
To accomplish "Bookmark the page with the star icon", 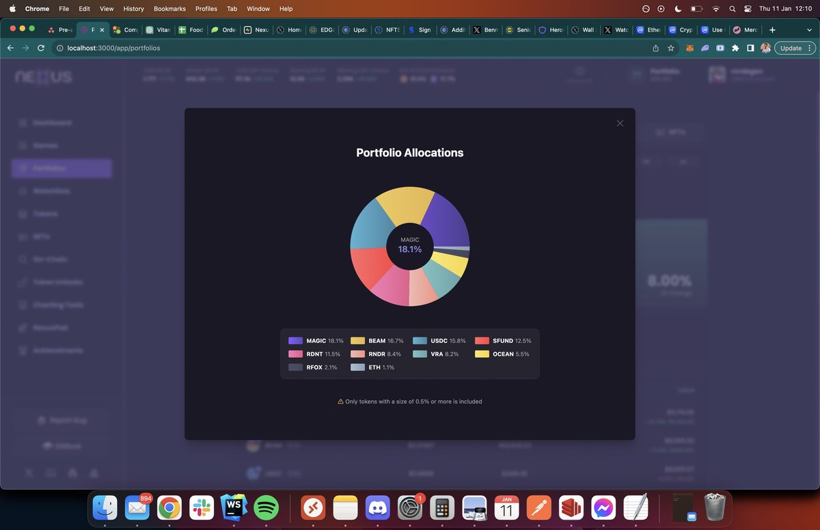I will (671, 48).
